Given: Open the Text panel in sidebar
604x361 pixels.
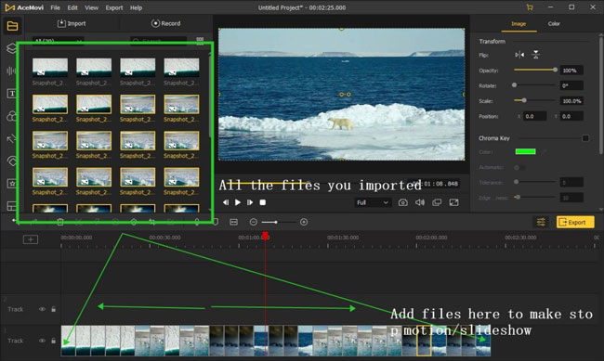Looking at the screenshot, I should tap(12, 94).
